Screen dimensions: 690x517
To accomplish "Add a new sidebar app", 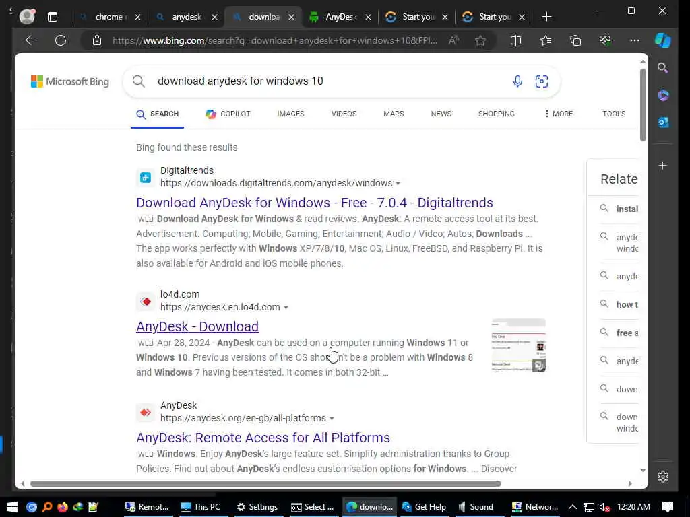I will [663, 166].
